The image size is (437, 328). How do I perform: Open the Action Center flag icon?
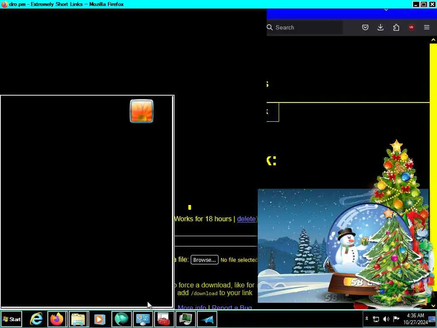[396, 319]
